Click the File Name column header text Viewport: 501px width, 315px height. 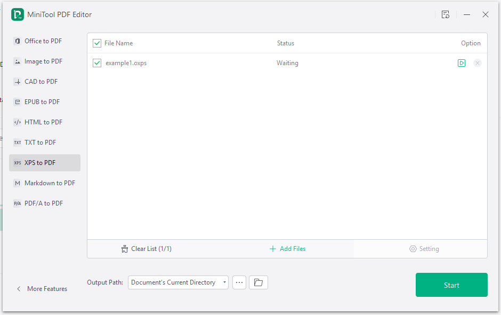coord(118,43)
